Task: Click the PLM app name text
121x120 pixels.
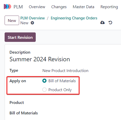Action: (18, 7)
